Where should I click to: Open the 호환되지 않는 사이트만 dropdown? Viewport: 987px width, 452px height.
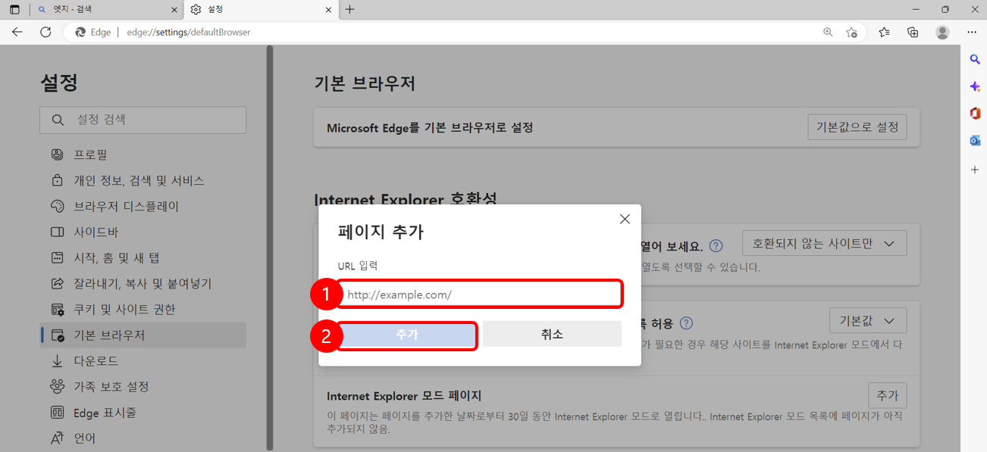825,244
